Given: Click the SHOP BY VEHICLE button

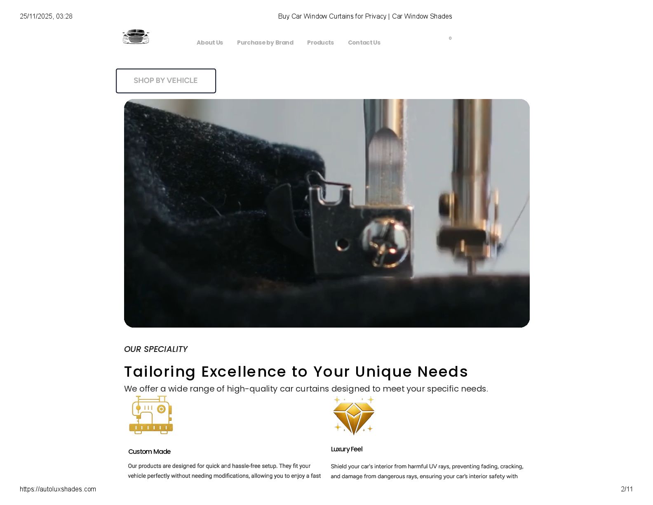Looking at the screenshot, I should (x=166, y=81).
